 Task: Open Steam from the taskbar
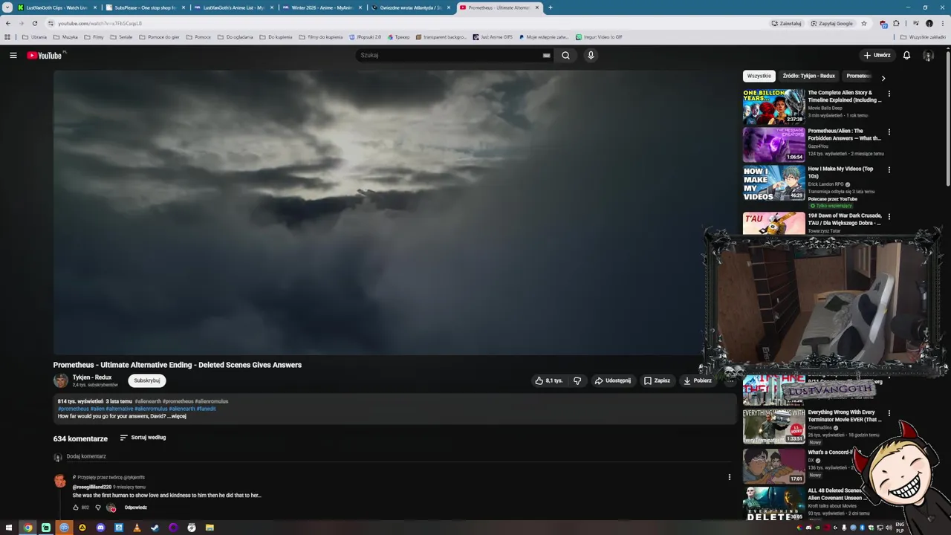[x=155, y=528]
